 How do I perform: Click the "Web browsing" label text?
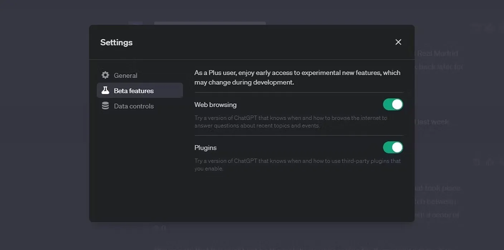click(215, 105)
